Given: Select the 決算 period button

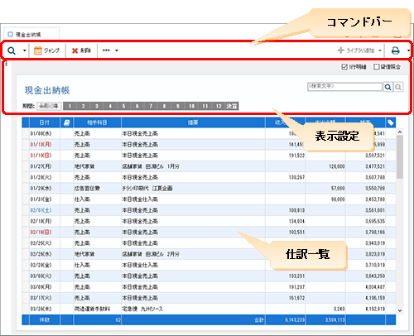Looking at the screenshot, I should 232,106.
